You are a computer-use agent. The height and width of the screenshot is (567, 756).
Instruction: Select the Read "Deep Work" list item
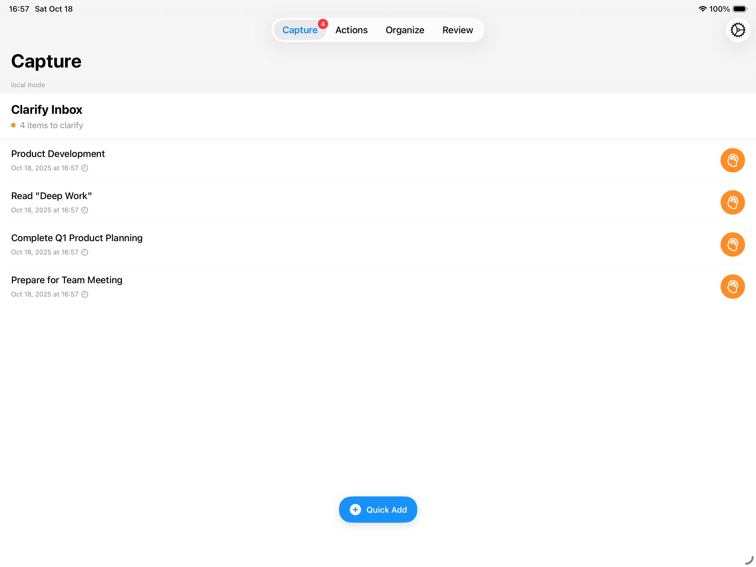[x=51, y=196]
